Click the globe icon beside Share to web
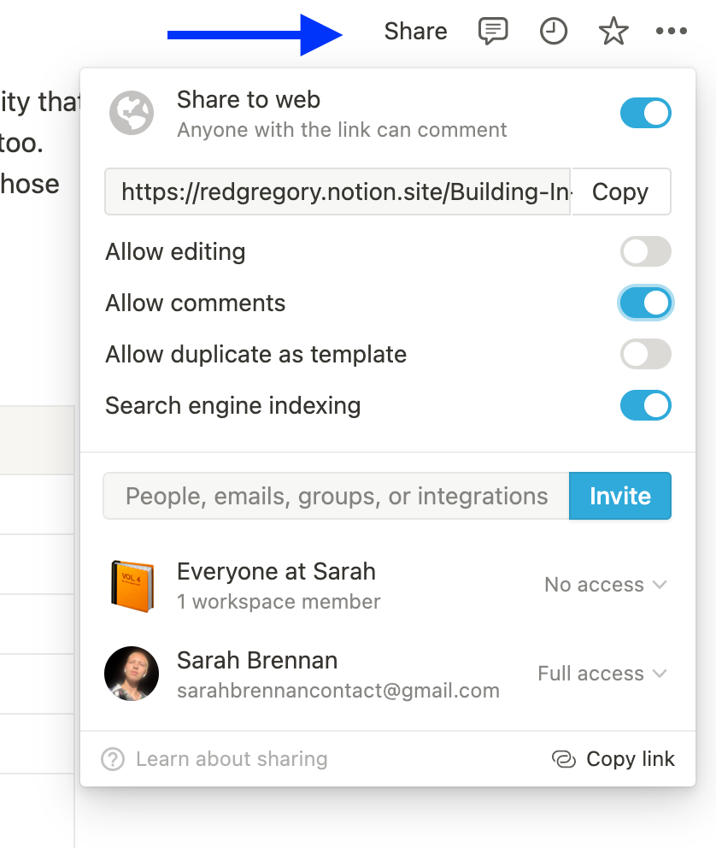Image resolution: width=716 pixels, height=848 pixels. coord(132,113)
